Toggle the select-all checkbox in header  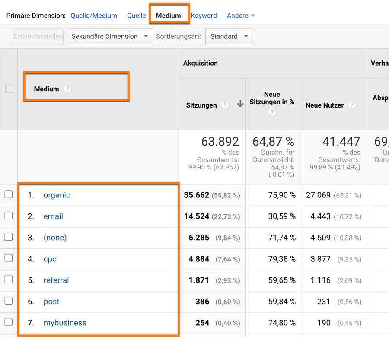pos(9,89)
